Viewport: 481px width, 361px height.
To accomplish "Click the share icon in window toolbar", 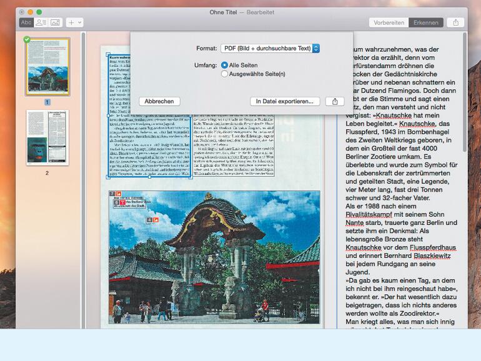I will [x=457, y=22].
